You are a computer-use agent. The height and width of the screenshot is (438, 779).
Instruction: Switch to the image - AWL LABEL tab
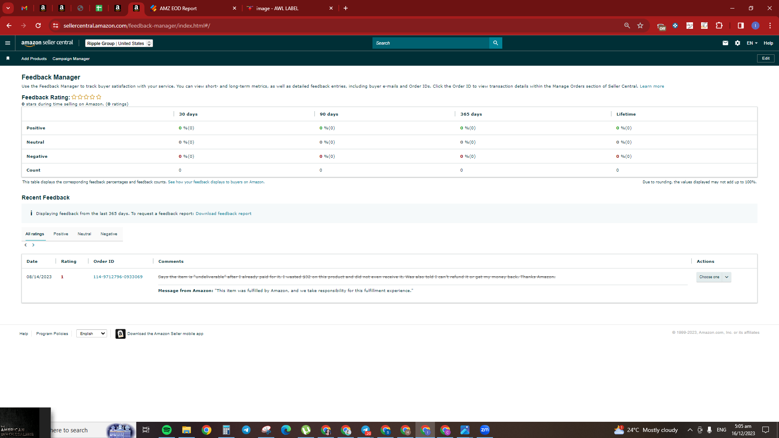pyautogui.click(x=290, y=8)
